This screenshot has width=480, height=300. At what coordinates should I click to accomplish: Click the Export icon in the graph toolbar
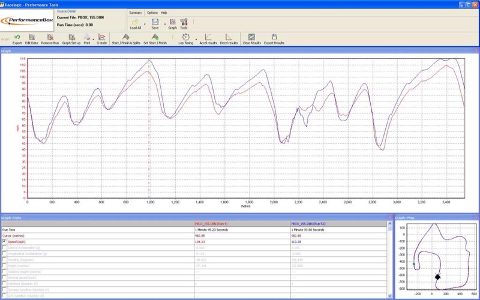point(17,38)
